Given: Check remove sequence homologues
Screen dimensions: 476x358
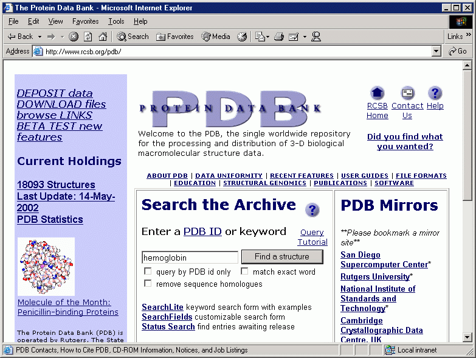Looking at the screenshot, I should click(x=148, y=283).
